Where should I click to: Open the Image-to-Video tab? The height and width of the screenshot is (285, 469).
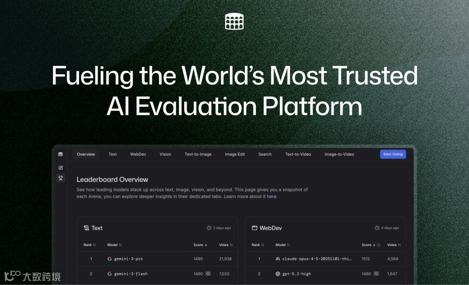339,154
